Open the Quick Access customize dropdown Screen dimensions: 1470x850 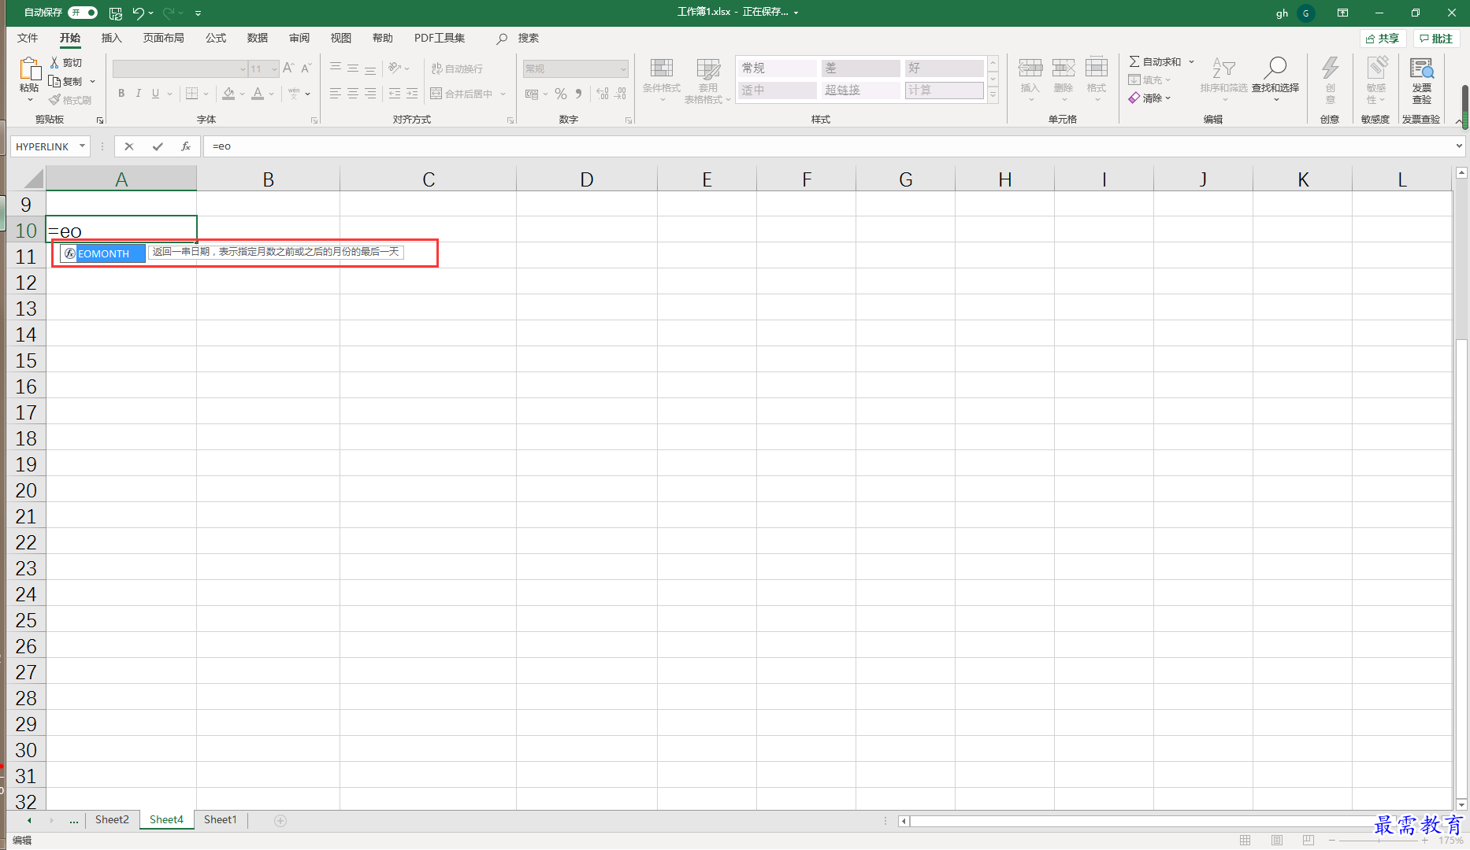pos(198,13)
